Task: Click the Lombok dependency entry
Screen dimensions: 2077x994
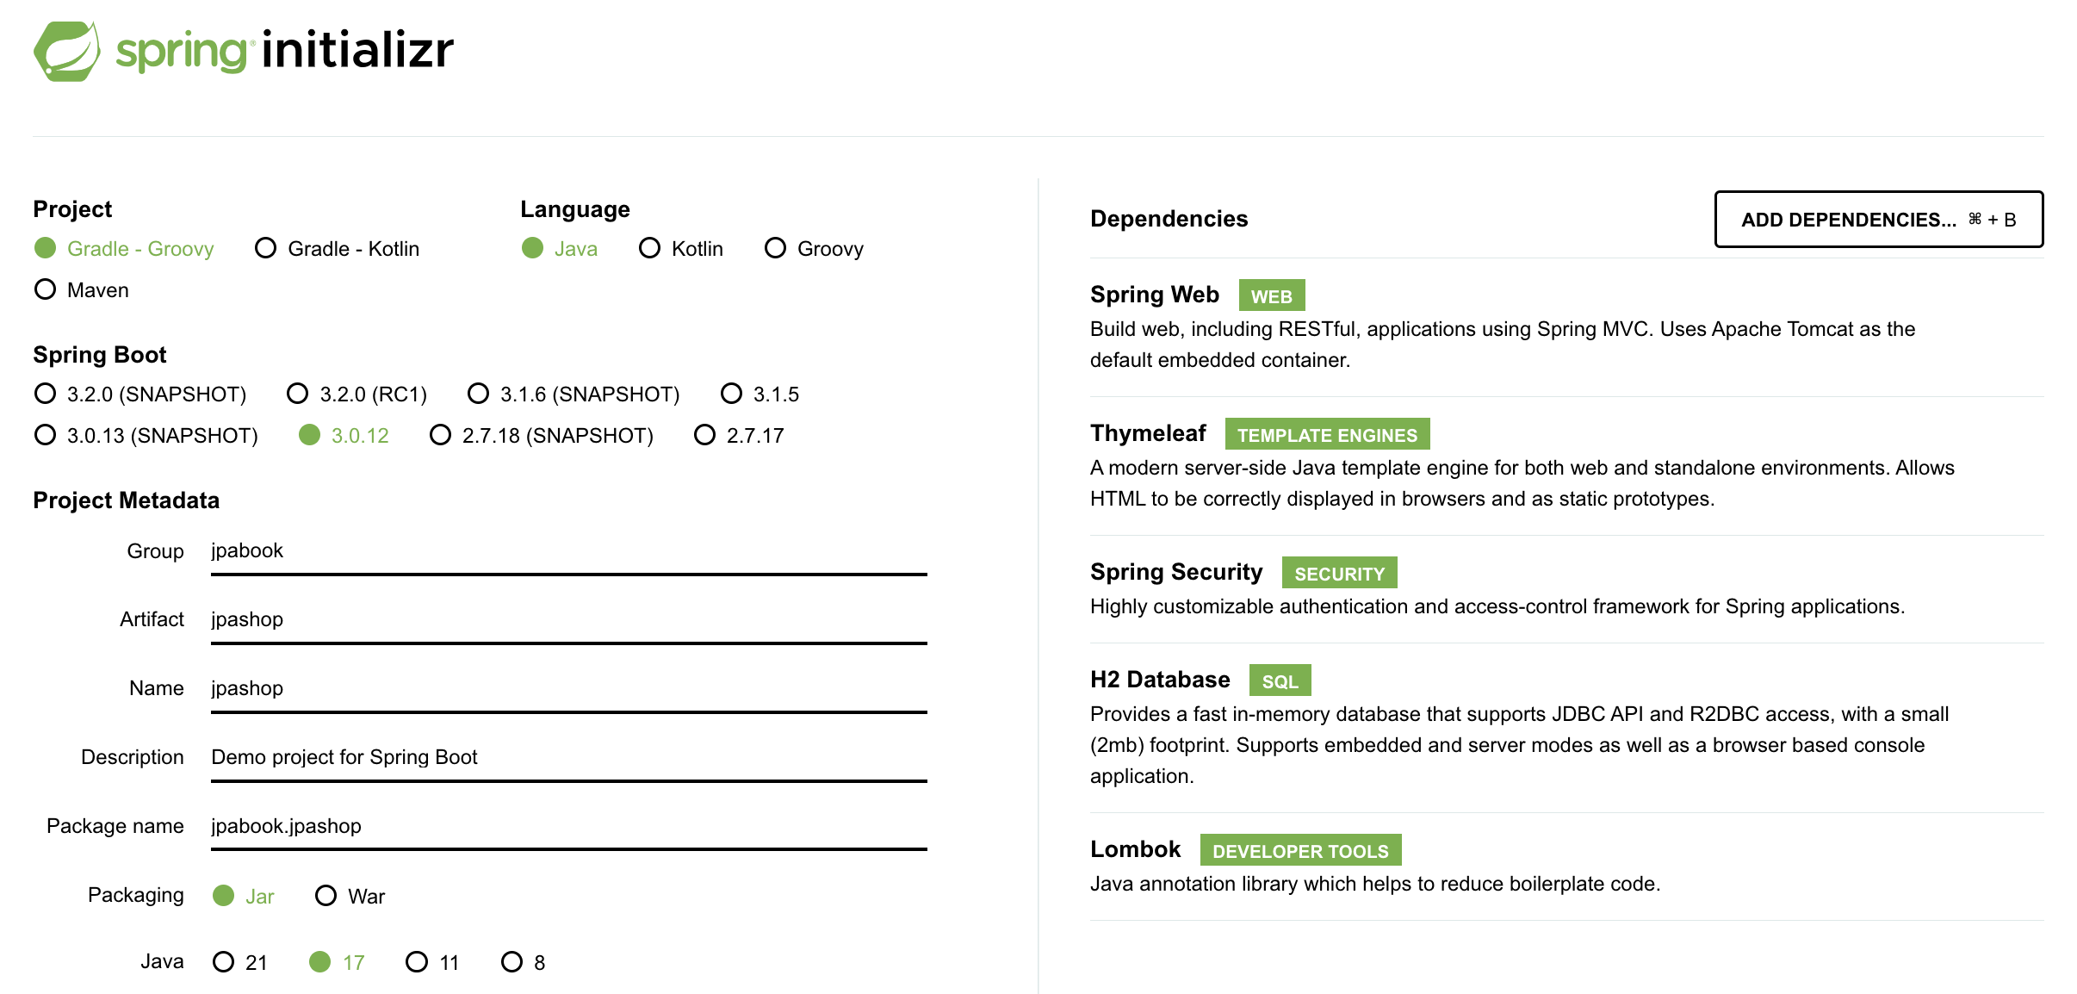Action: coord(1135,849)
